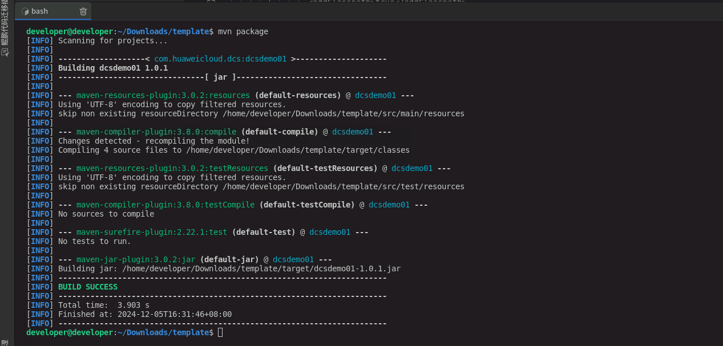Click the trash icon on the bash tab
The image size is (723, 346).
point(83,11)
